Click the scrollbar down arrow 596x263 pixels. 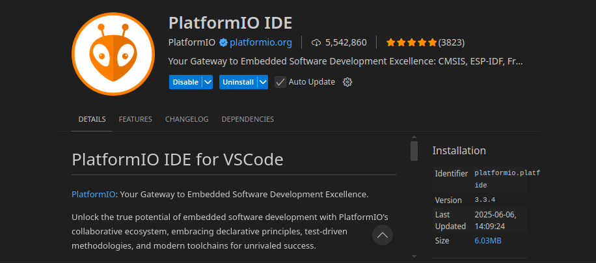[x=414, y=256]
